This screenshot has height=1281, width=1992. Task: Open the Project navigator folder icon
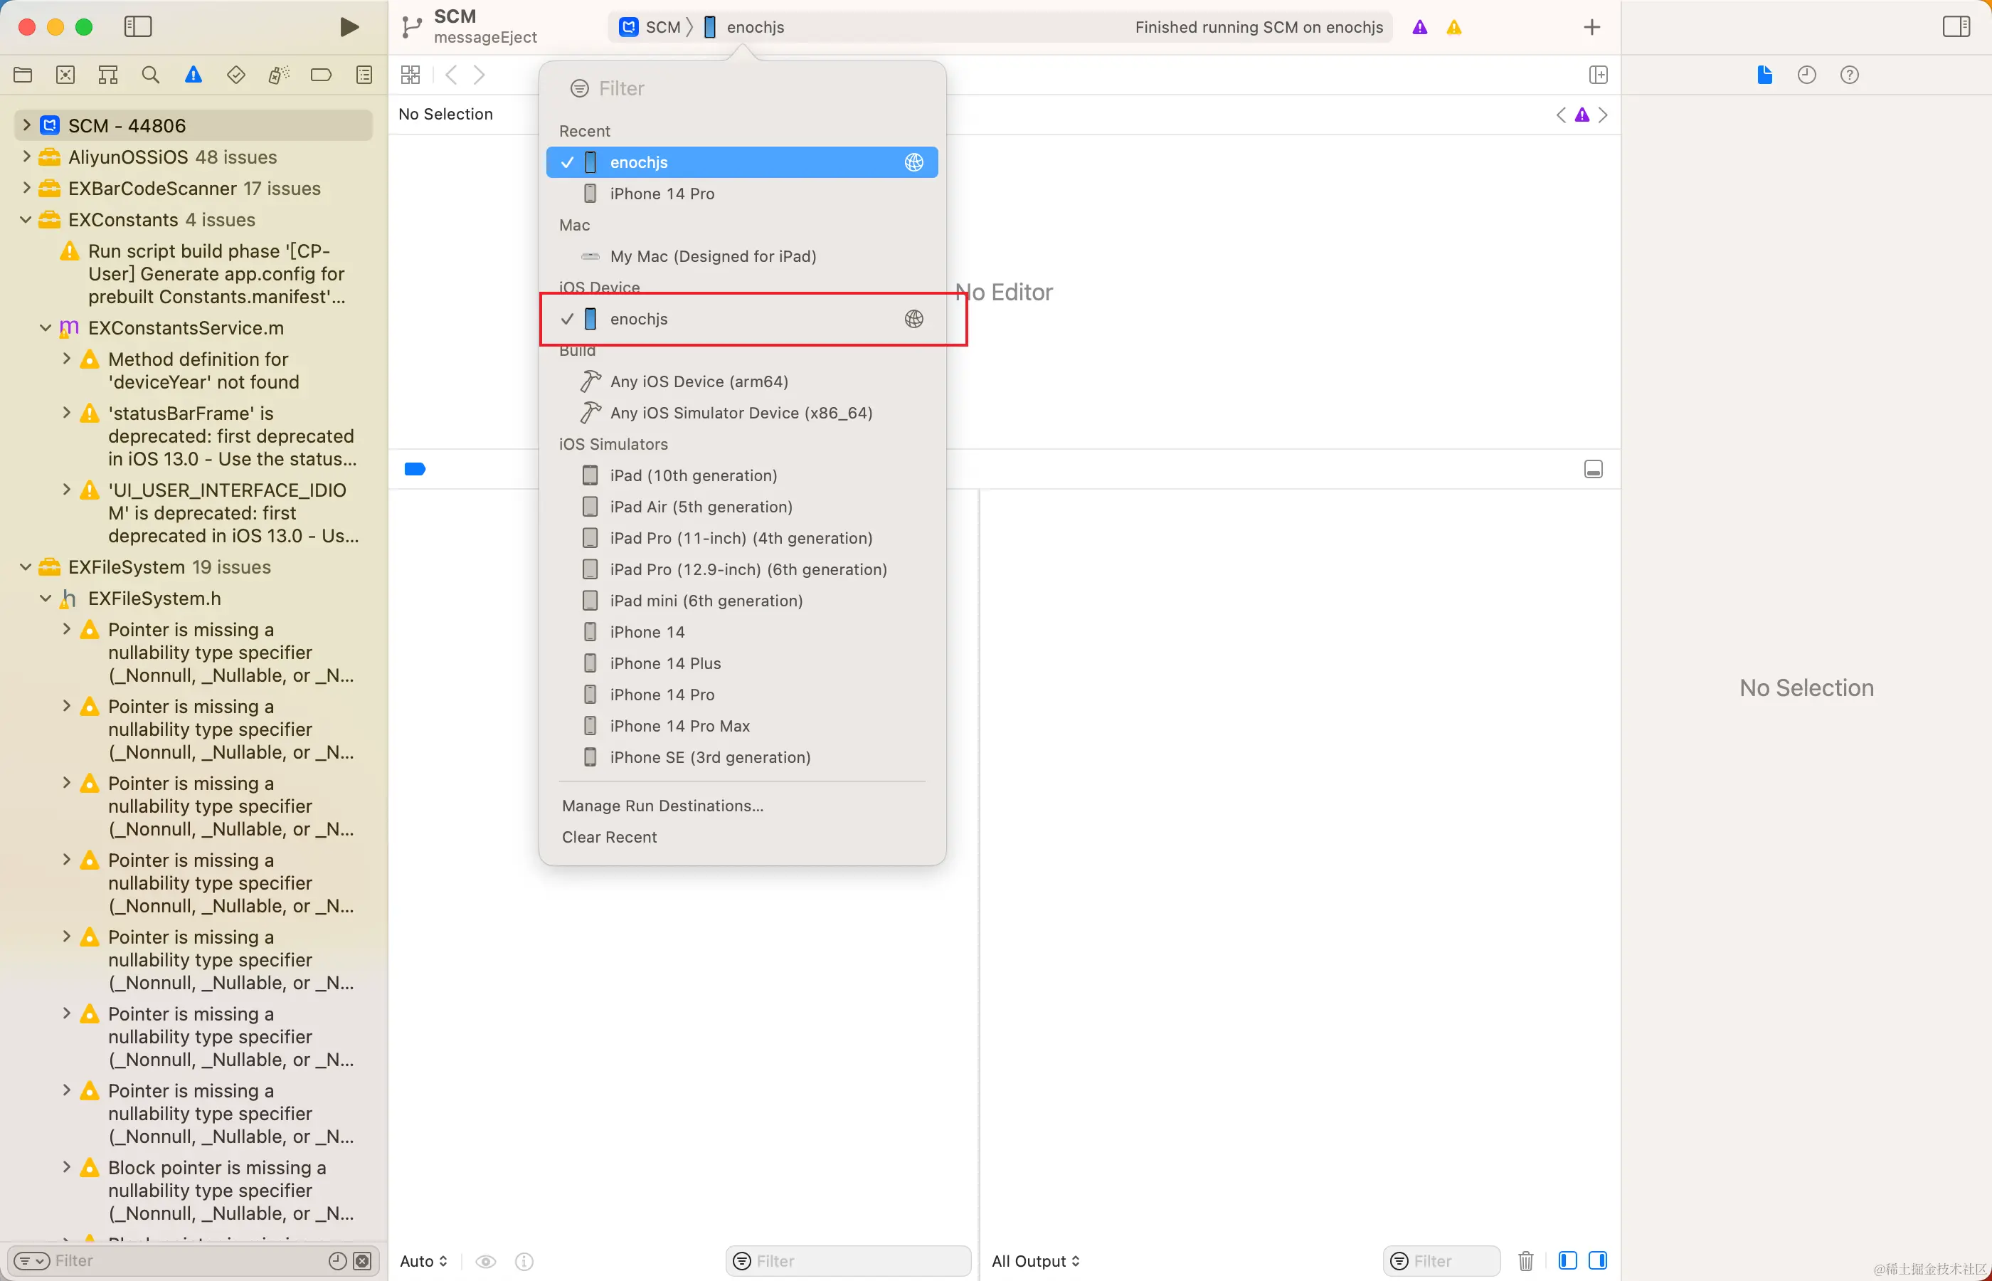(x=23, y=75)
